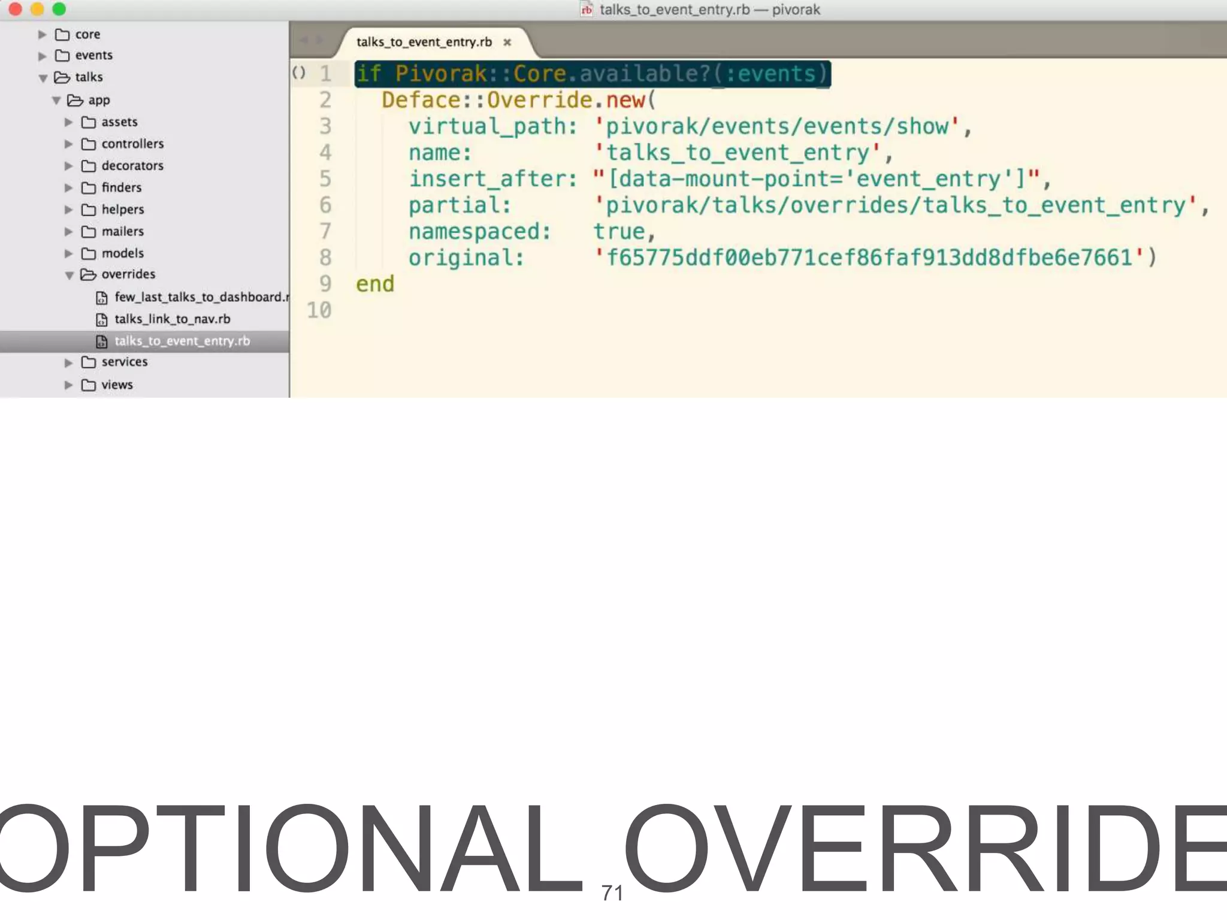Expand the services folder arrow

click(68, 363)
